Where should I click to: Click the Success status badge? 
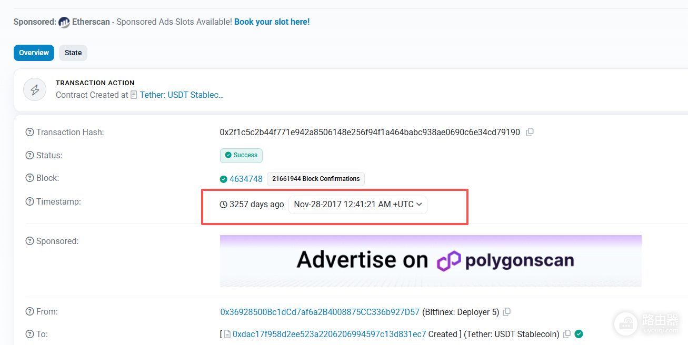click(x=241, y=155)
